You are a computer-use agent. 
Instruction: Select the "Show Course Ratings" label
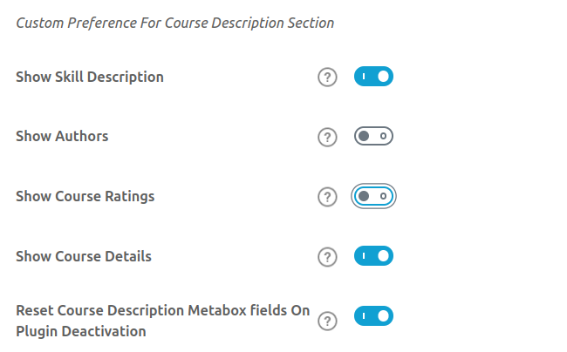85,196
